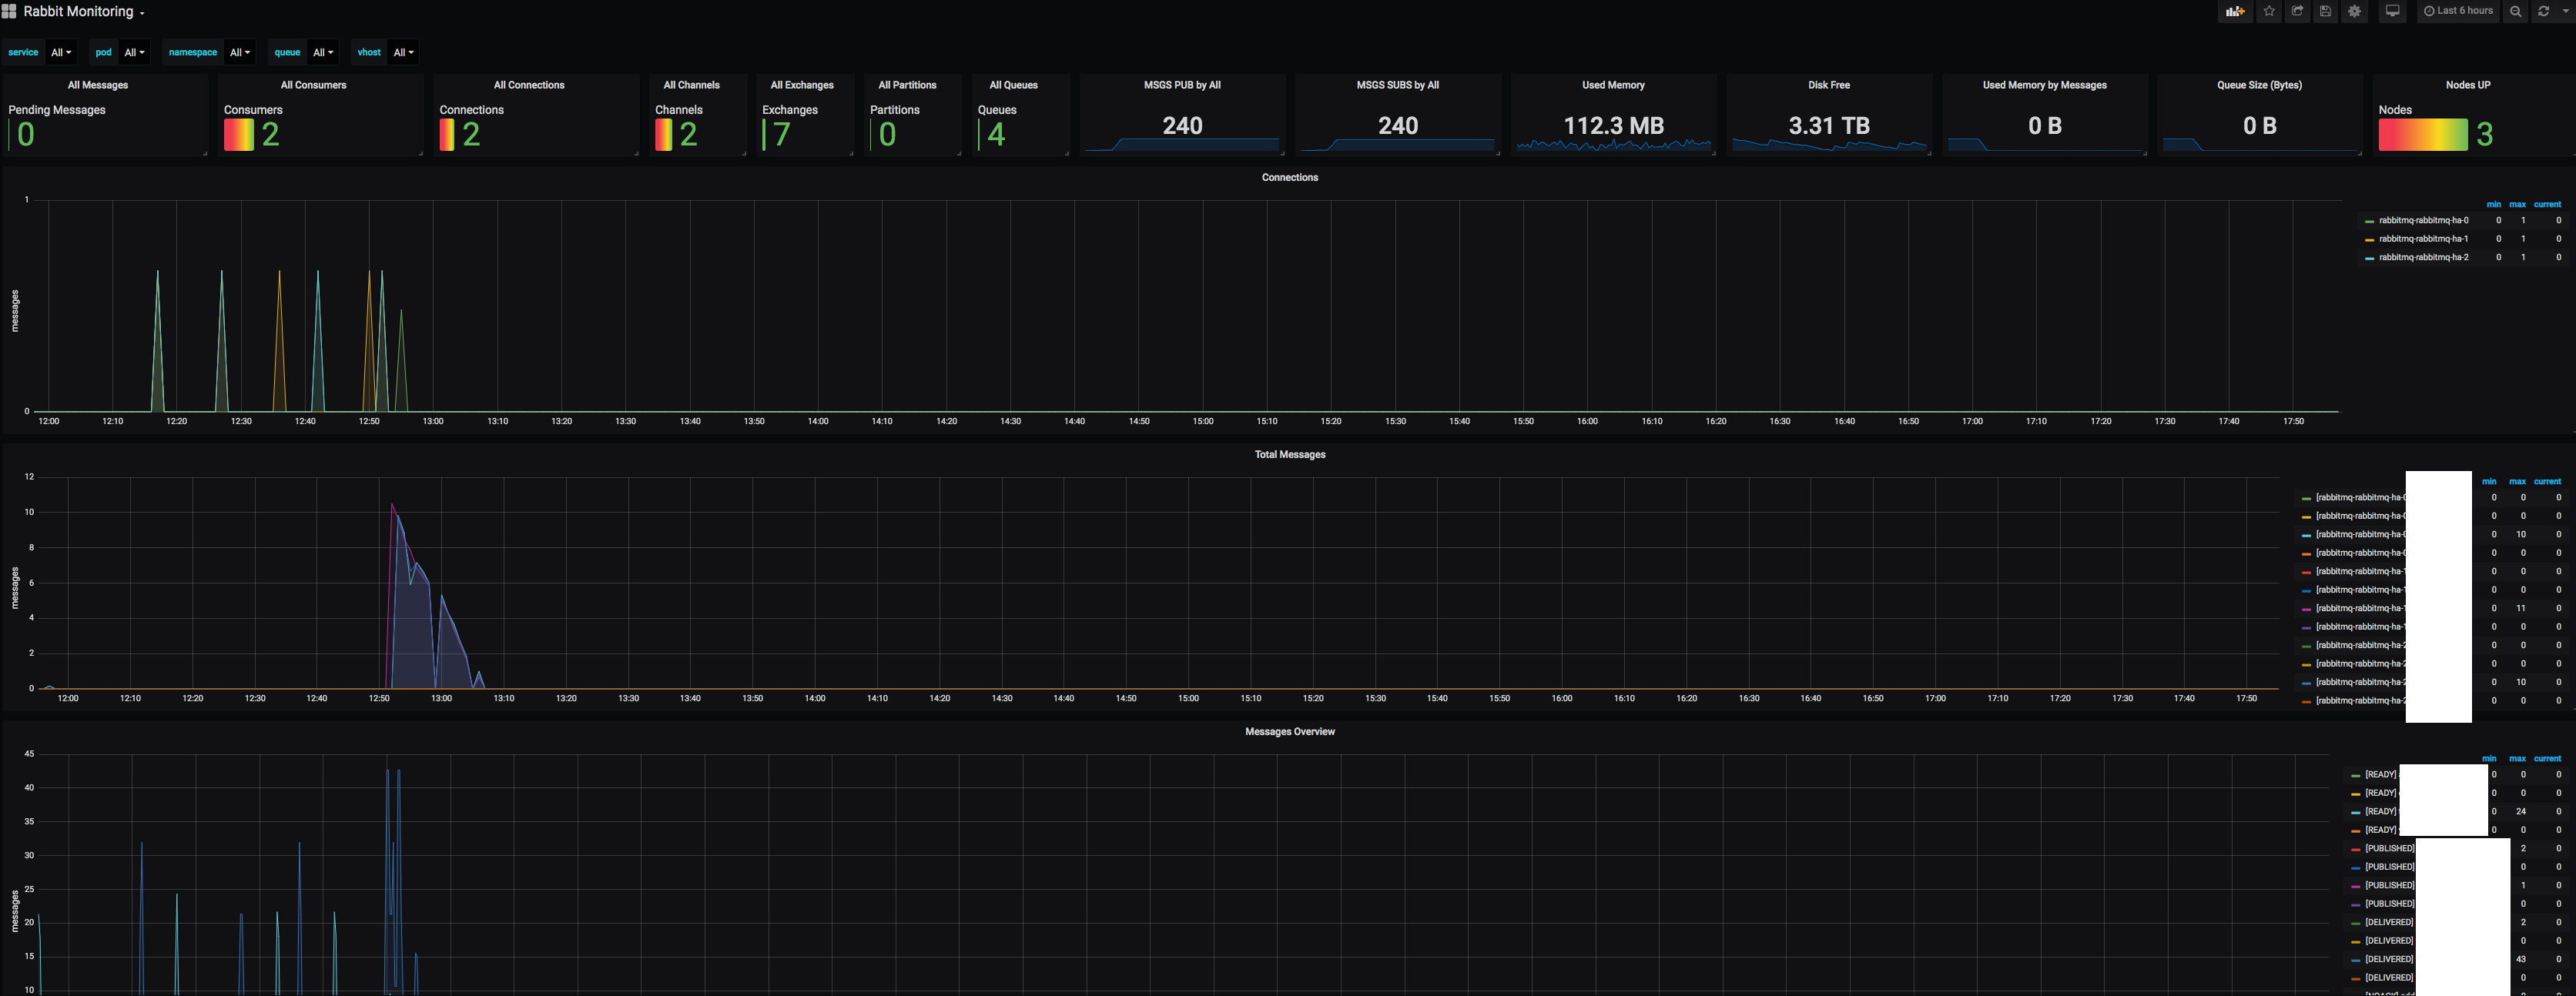
Task: Toggle rabbitmq-rabbitmq-ha-1 series in Connections legend
Action: (x=2423, y=239)
